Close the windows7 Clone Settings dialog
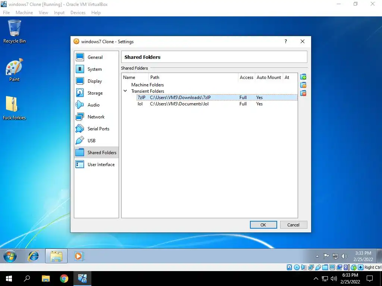Viewport: 382px width, 286px height. (x=302, y=41)
